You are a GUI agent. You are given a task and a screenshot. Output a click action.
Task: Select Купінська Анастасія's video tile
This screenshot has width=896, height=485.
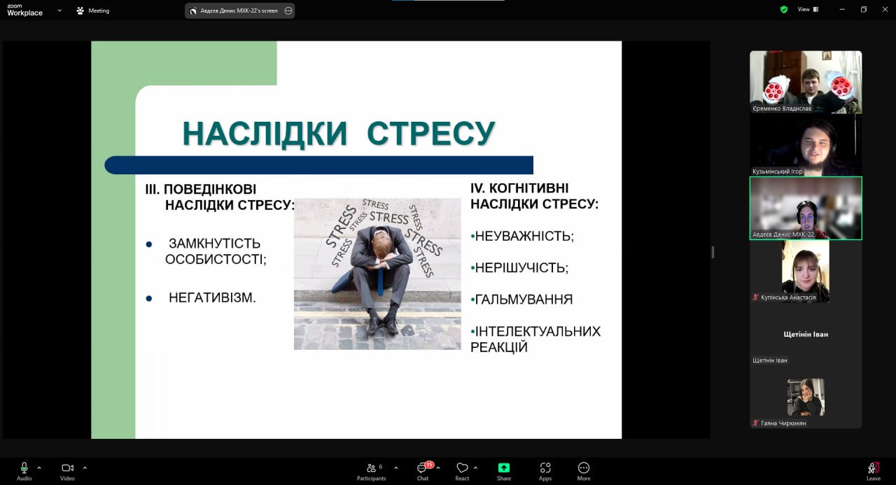click(x=806, y=271)
